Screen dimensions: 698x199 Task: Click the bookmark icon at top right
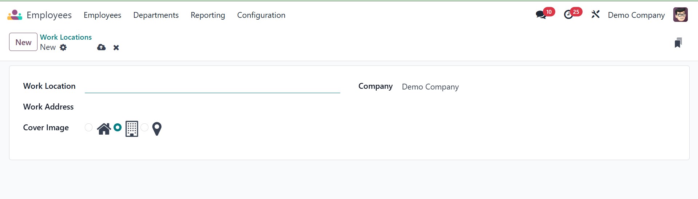coord(678,43)
